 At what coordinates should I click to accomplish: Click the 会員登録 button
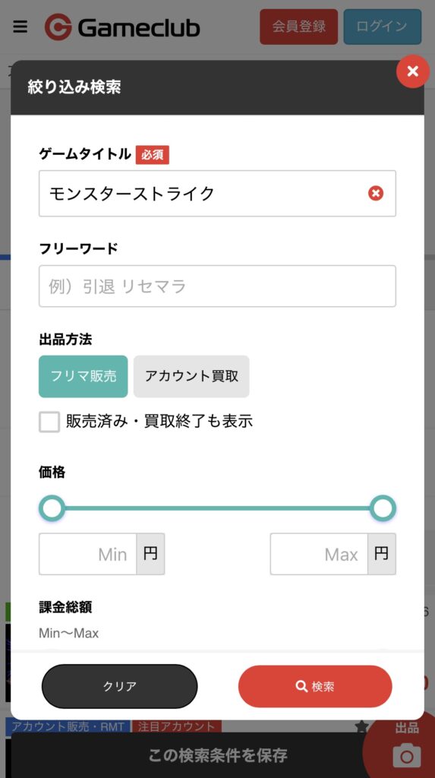click(x=298, y=27)
